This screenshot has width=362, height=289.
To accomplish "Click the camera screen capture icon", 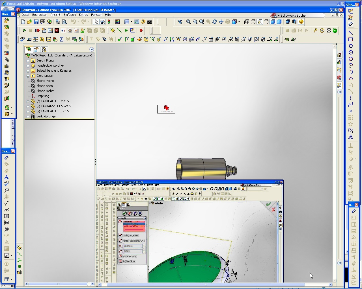I will tap(150, 22).
